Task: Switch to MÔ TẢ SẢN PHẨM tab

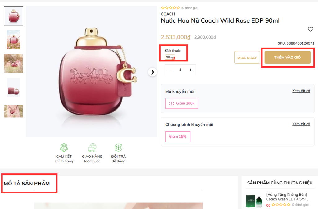Action: tap(27, 184)
